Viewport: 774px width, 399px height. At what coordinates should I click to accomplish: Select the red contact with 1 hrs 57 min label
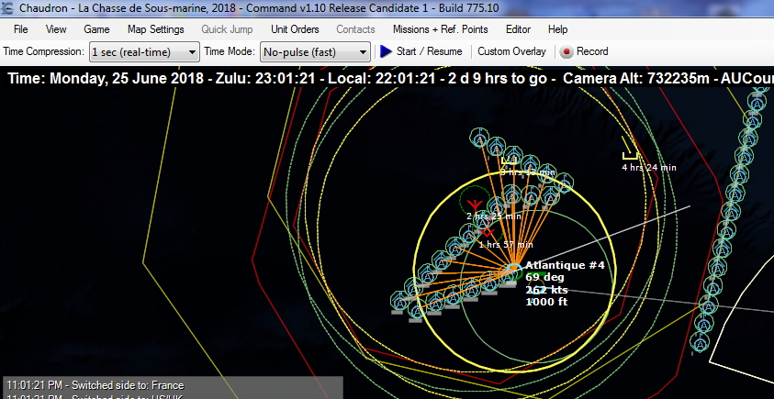click(x=488, y=232)
